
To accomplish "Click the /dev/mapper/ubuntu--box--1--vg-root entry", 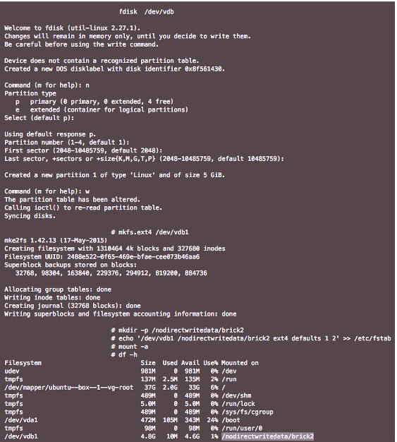I will (68, 388).
